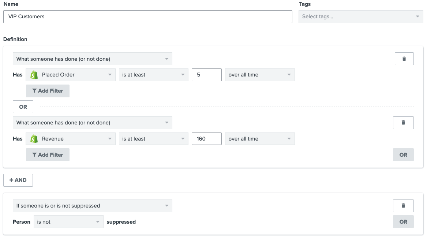Click OR button in the suppressed condition block
427x239 pixels.
pos(403,222)
